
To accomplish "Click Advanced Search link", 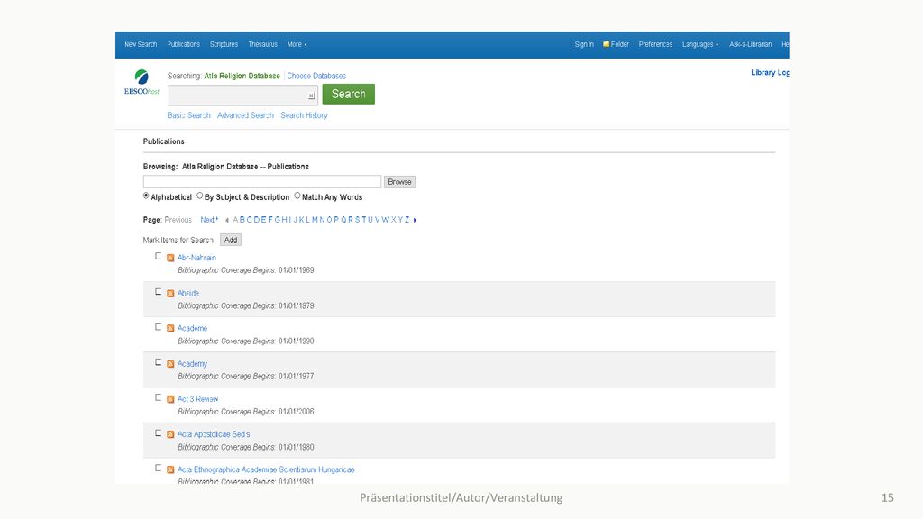I will (245, 115).
